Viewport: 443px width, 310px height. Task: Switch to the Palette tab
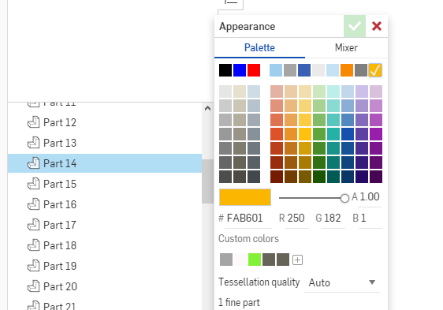pos(259,47)
